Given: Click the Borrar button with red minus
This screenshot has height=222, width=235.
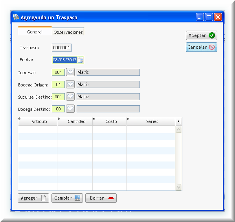Looking at the screenshot, I should (x=101, y=198).
